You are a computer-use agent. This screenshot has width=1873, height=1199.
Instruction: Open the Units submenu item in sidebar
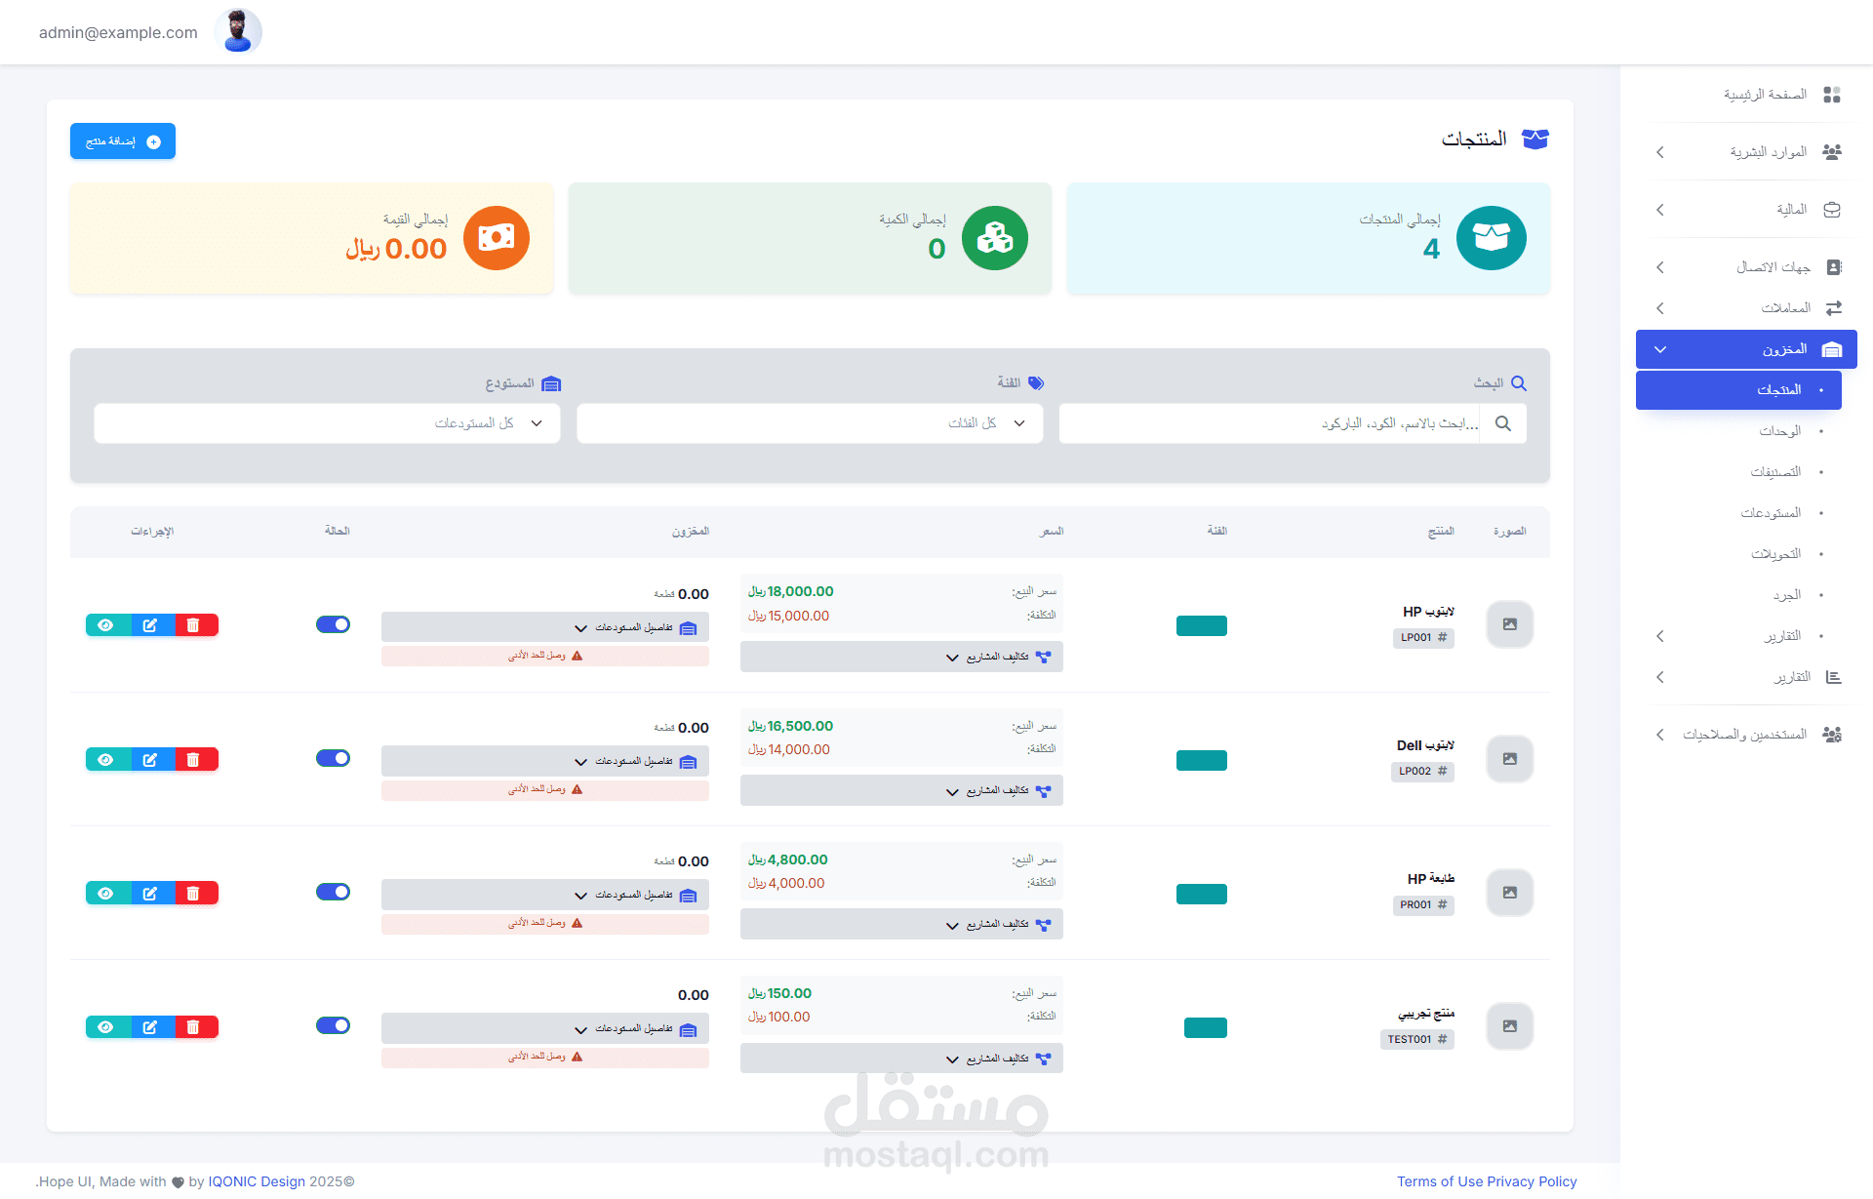(1779, 431)
